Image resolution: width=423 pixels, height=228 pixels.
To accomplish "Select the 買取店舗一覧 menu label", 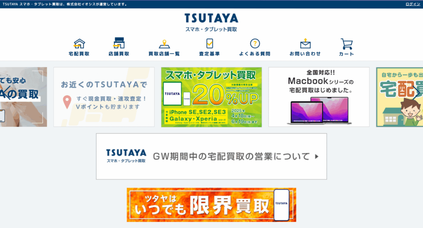I will [x=164, y=54].
